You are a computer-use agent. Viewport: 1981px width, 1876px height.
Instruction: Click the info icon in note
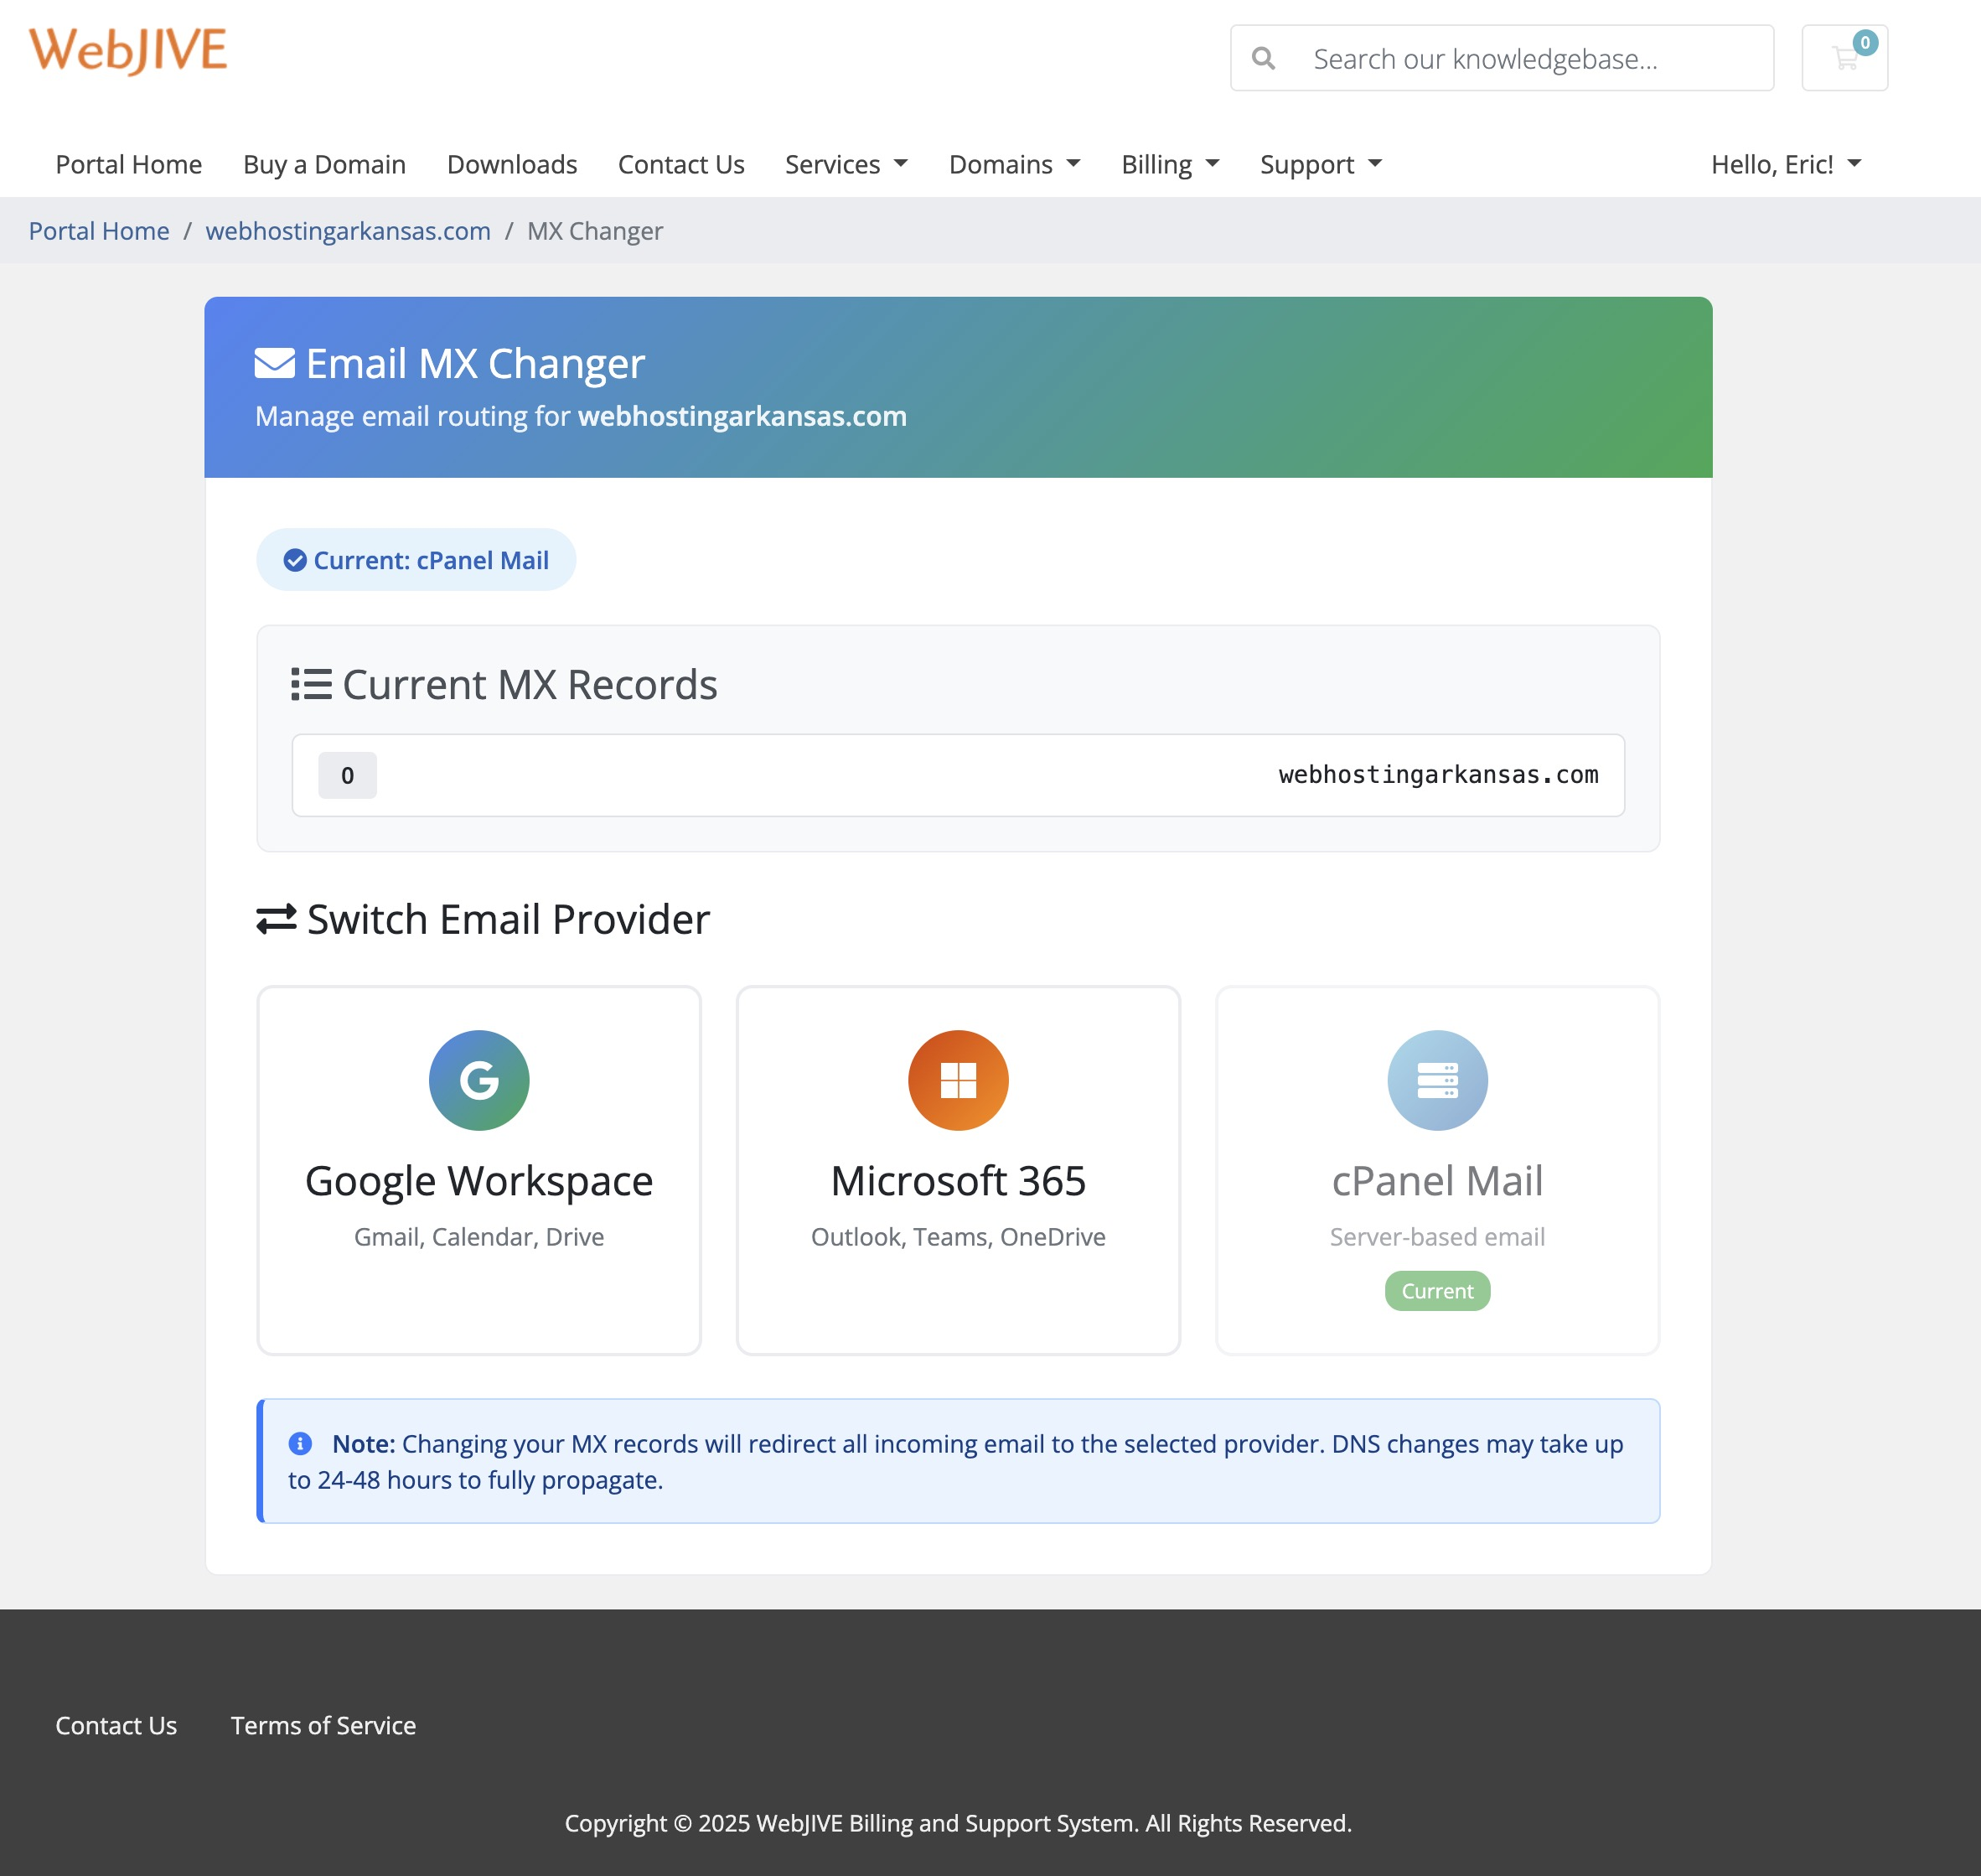[300, 1443]
